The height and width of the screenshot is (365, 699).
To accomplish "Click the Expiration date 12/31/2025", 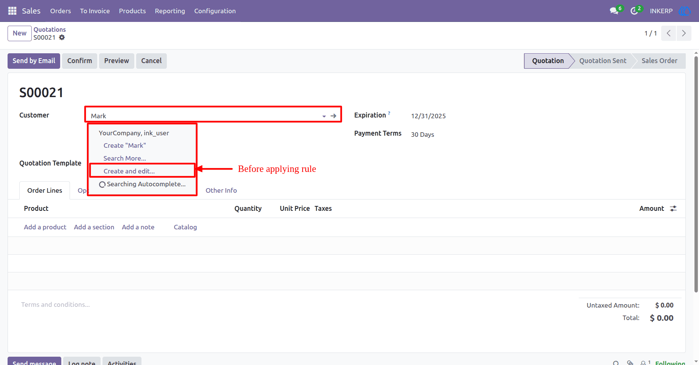I will (x=428, y=116).
